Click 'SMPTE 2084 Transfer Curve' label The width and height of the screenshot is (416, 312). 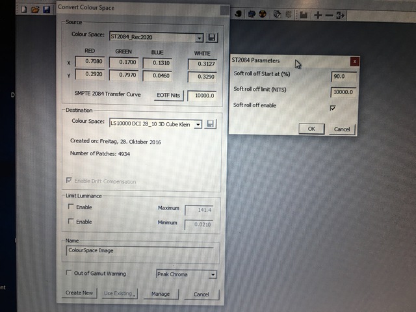click(x=107, y=94)
